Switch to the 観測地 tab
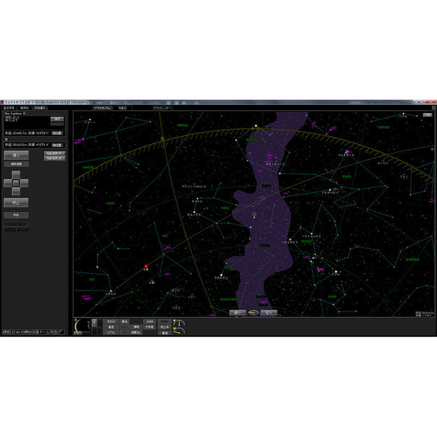The image size is (437, 437). pyautogui.click(x=25, y=108)
